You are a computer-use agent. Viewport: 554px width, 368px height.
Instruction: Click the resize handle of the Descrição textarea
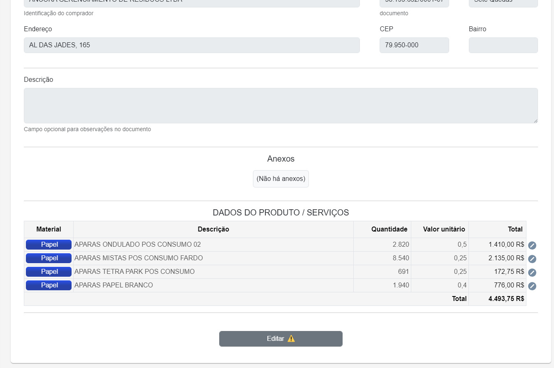coord(536,122)
